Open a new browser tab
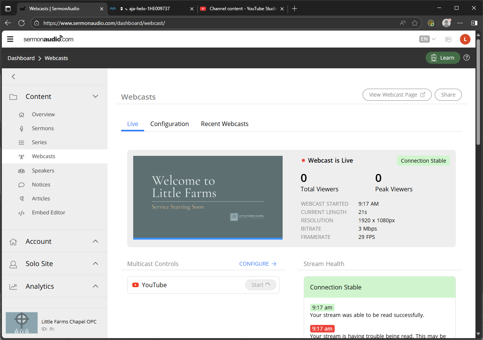The height and width of the screenshot is (340, 483). click(x=295, y=8)
